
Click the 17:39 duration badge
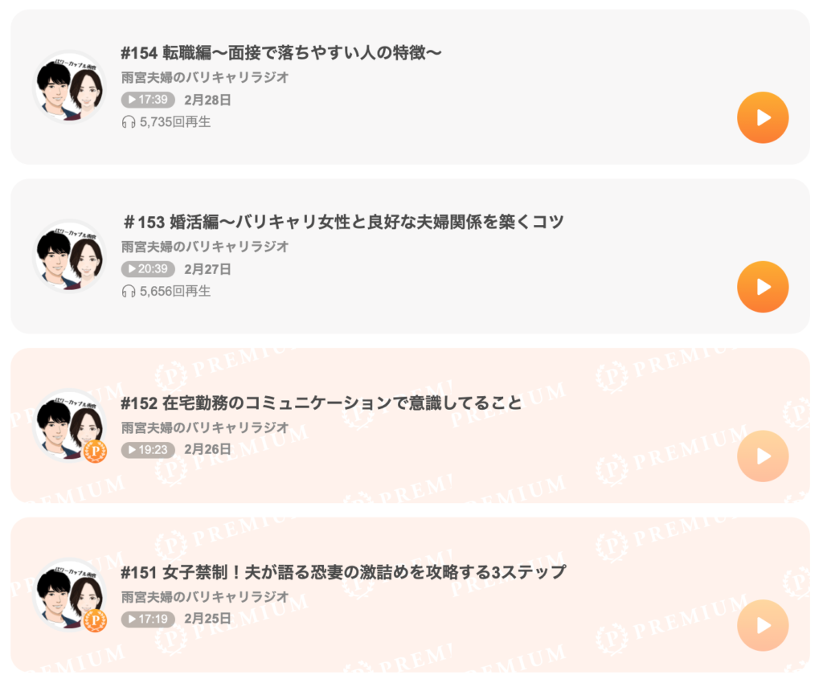click(148, 100)
